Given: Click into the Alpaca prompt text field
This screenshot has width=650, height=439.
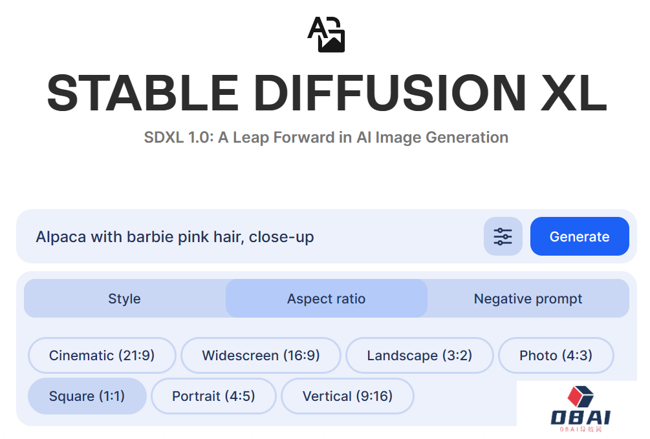Looking at the screenshot, I should (x=252, y=237).
